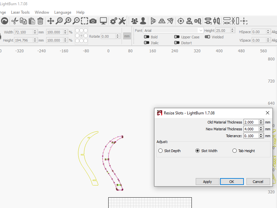Toggle the Upper Case switch

(x=177, y=37)
